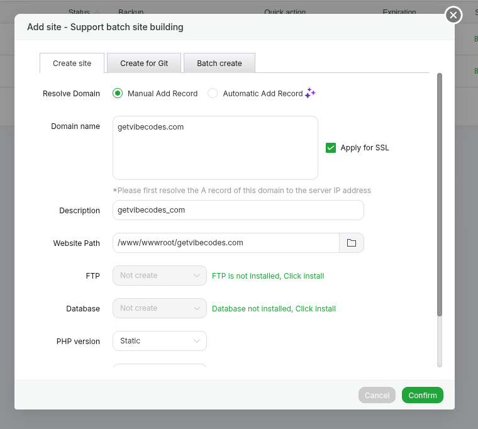Click into the Domain name text area
The image size is (478, 429).
click(x=215, y=148)
